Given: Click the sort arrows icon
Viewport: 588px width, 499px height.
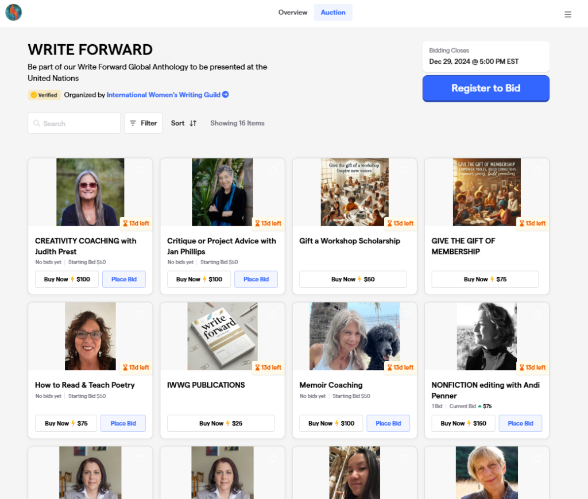Looking at the screenshot, I should 193,123.
